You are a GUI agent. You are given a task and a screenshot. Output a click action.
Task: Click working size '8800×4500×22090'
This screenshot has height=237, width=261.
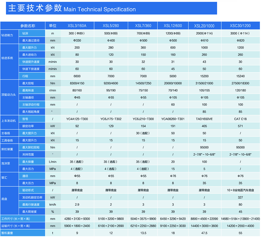(204, 219)
